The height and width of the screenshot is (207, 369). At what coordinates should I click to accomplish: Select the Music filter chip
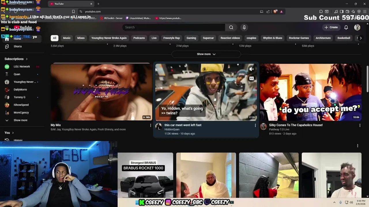click(x=67, y=38)
